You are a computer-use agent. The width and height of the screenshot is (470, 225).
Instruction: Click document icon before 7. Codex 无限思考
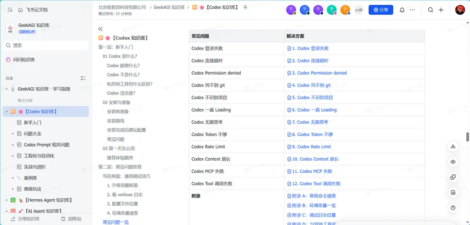(x=289, y=122)
